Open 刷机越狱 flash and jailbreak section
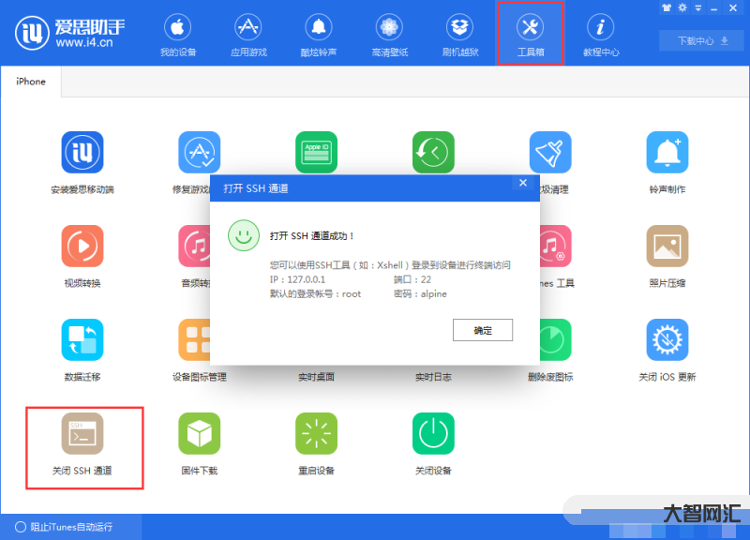This screenshot has width=750, height=540. (460, 35)
